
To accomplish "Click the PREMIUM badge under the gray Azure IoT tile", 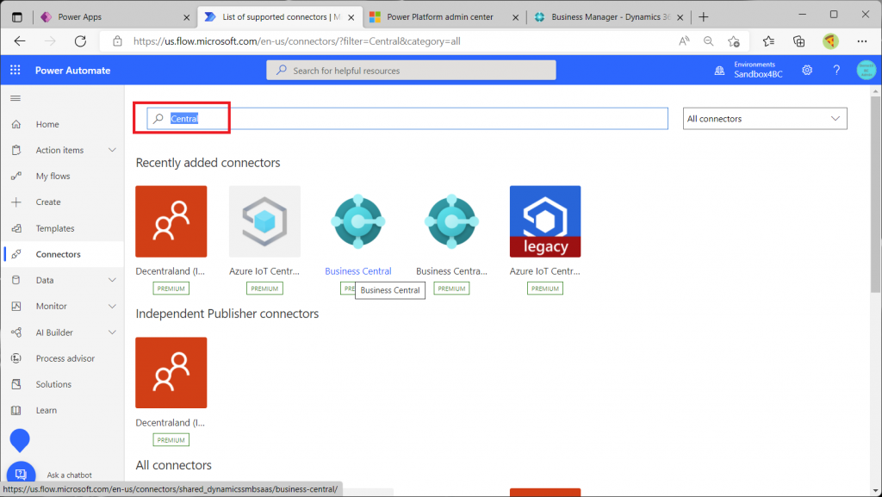I will tap(264, 289).
